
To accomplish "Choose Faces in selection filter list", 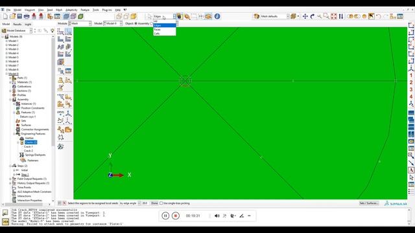I will (x=165, y=30).
